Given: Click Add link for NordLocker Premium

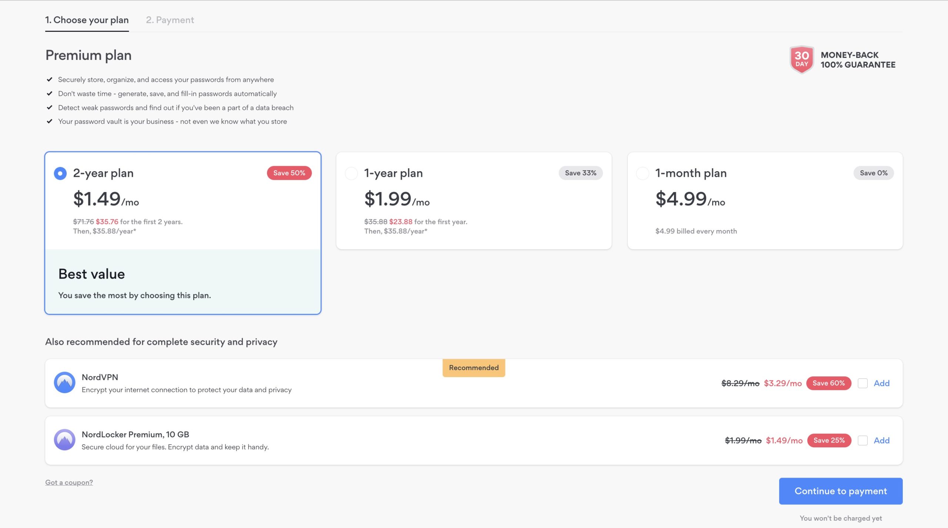Looking at the screenshot, I should pos(882,440).
